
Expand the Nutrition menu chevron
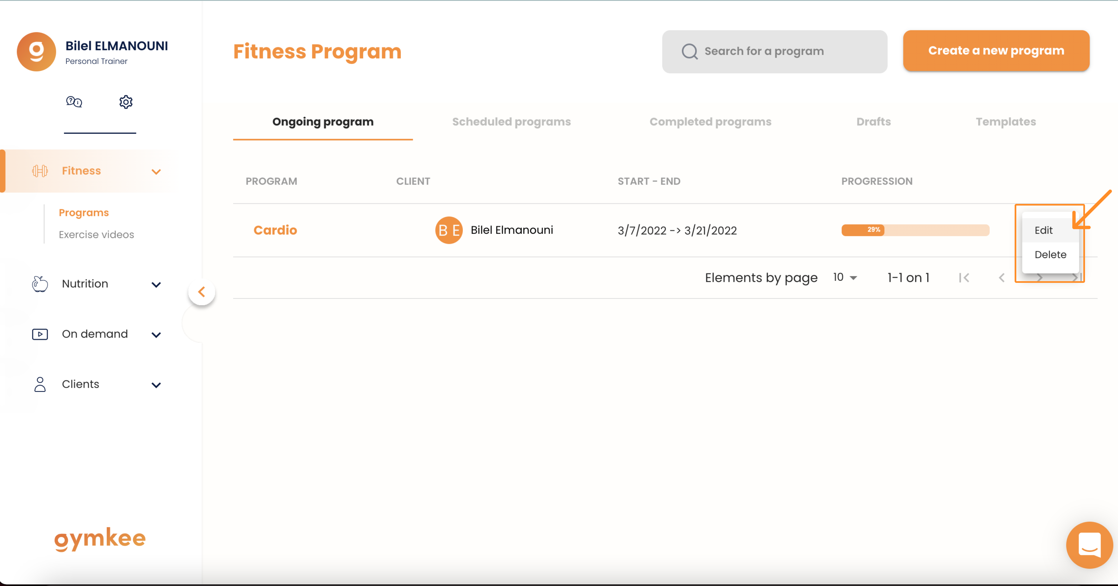point(156,285)
